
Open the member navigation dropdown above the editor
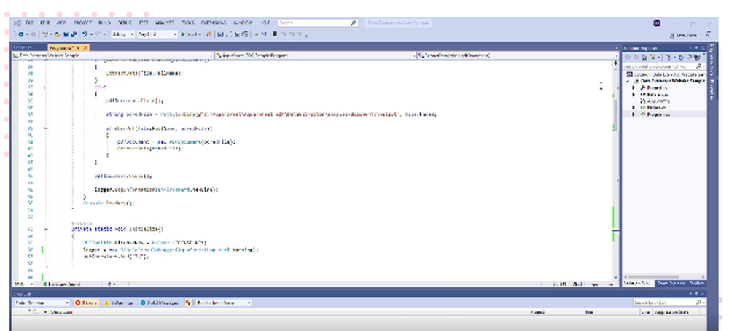[x=518, y=55]
